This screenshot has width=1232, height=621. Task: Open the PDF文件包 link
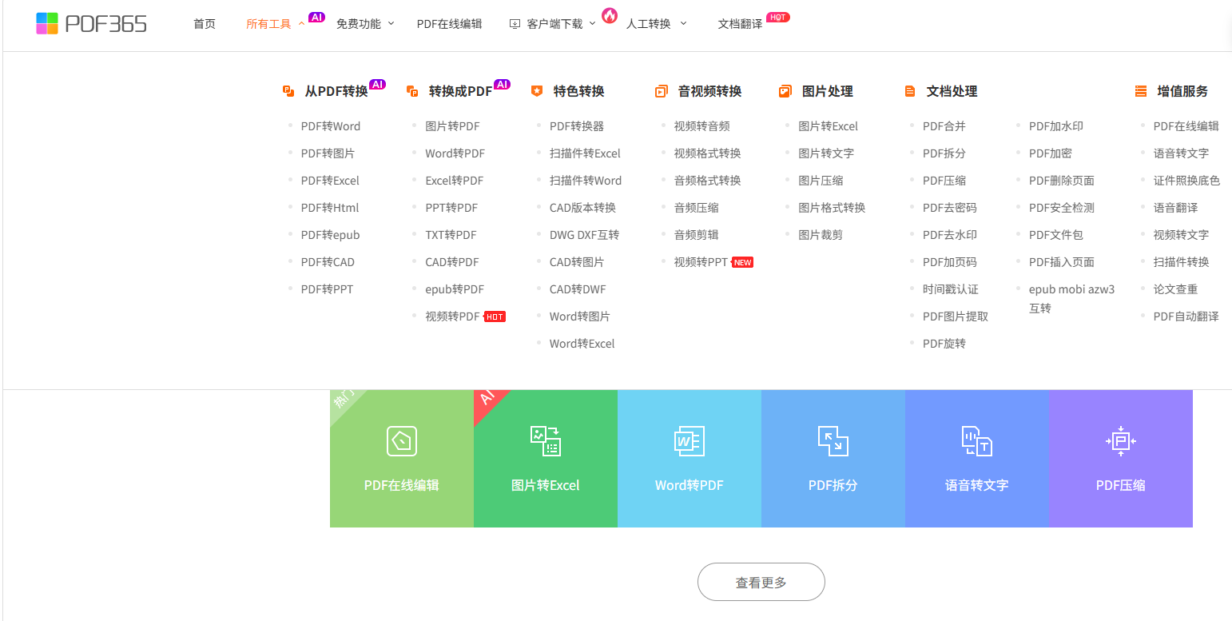pos(1056,235)
